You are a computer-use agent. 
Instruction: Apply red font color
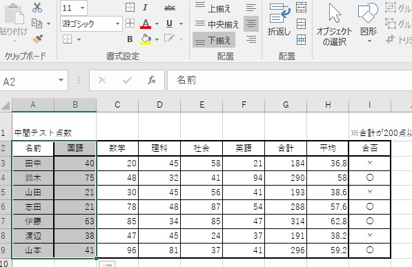[146, 24]
